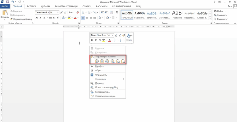Screen dimensions: 237x122
Task: Open the Выделить select dropdown
Action: (221, 19)
